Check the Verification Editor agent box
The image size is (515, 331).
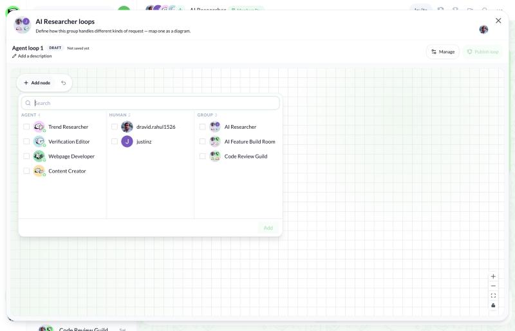26,141
